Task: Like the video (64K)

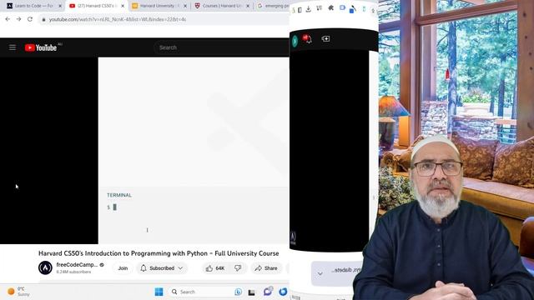Action: 215,268
